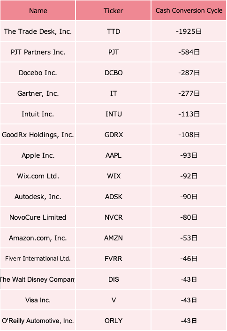Click the AMZN ticker cell
The height and width of the screenshot is (331, 227).
113,238
